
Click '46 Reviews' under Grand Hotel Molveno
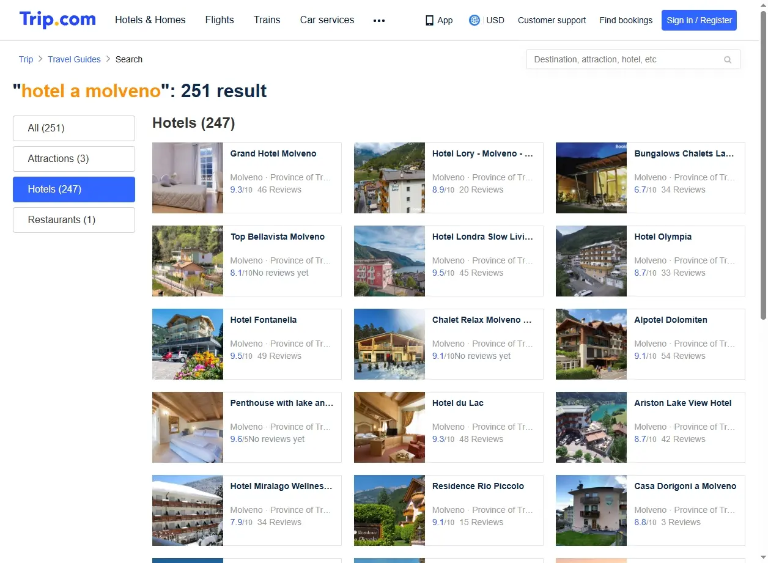(x=279, y=190)
